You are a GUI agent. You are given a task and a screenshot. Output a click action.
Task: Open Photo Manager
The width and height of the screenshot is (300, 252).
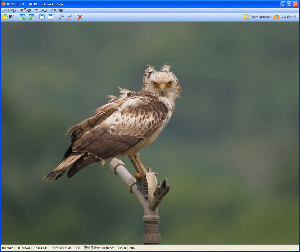(257, 17)
